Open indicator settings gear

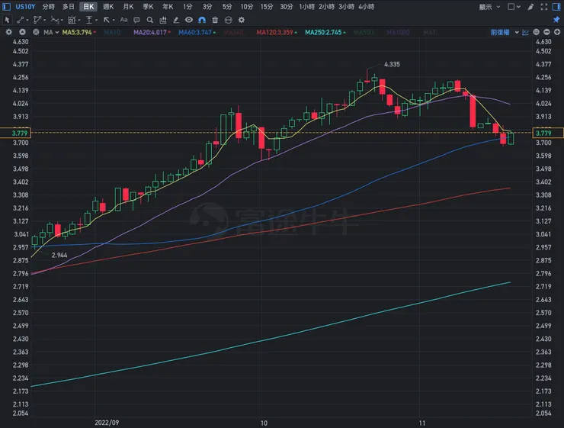click(x=9, y=32)
